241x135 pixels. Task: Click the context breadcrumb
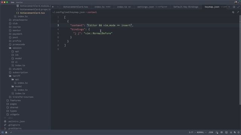click(92, 12)
